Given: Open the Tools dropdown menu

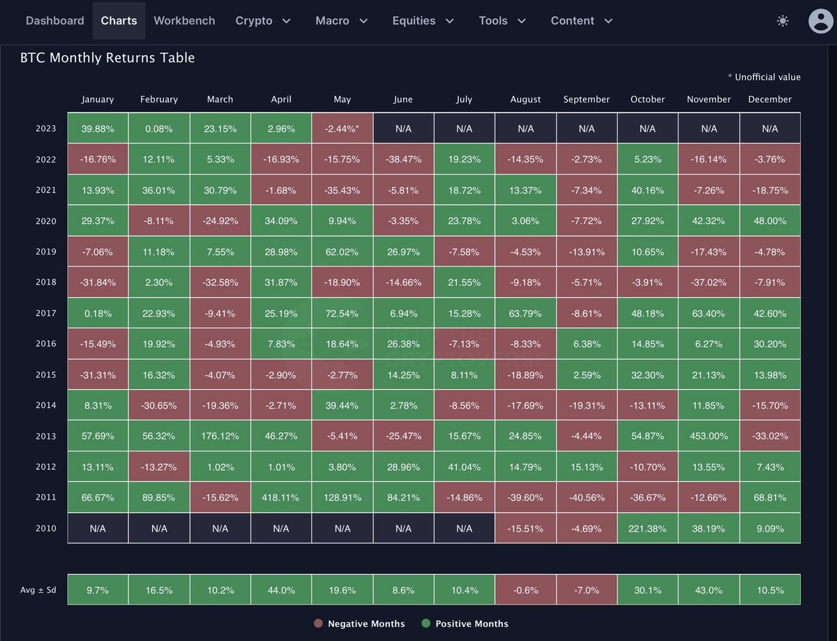Looking at the screenshot, I should [x=502, y=21].
